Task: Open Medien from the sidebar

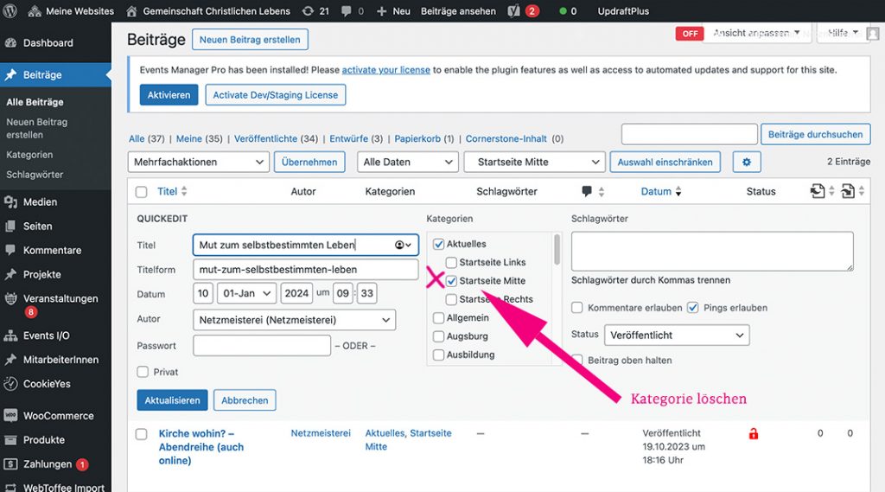Action: click(x=40, y=202)
